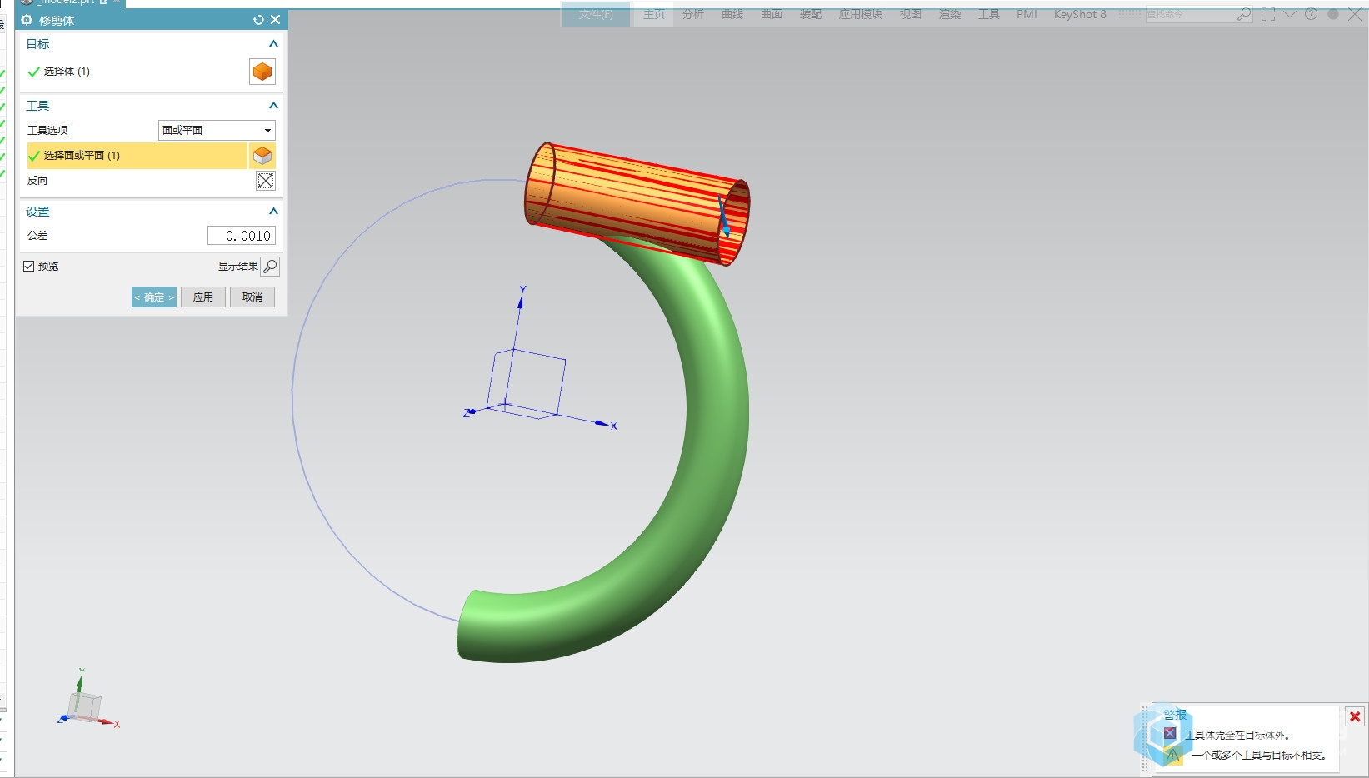Close the Trim Body dialog
The height and width of the screenshot is (778, 1369).
click(276, 20)
